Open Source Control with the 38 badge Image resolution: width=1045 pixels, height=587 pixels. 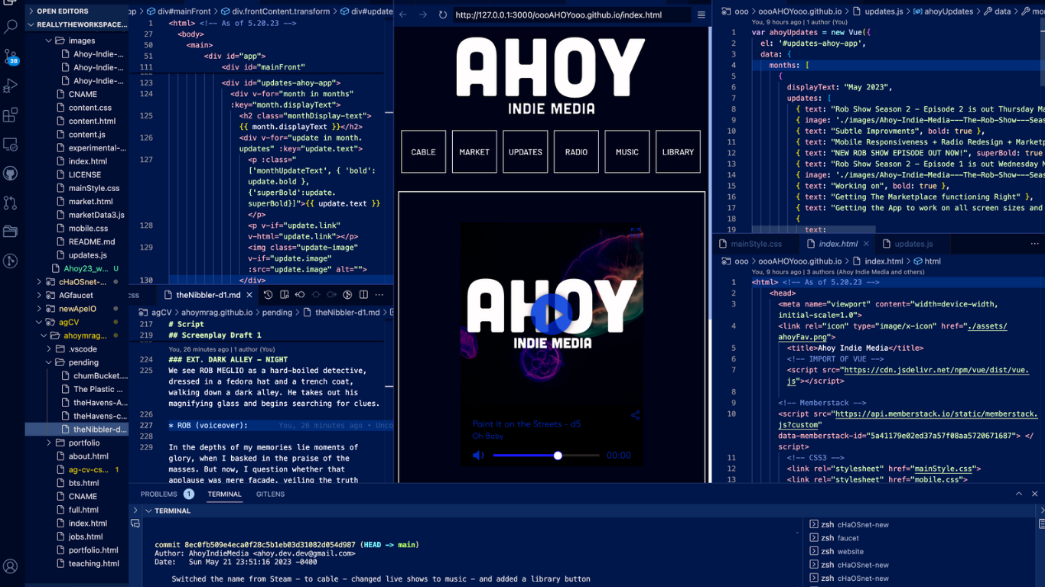(x=11, y=57)
